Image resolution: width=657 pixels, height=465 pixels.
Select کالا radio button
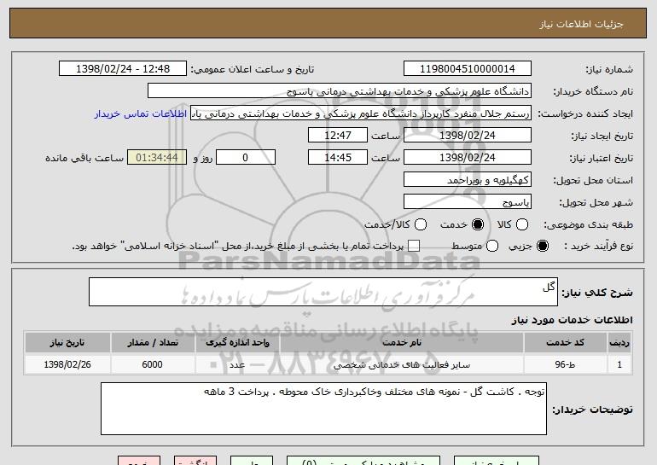pyautogui.click(x=522, y=224)
